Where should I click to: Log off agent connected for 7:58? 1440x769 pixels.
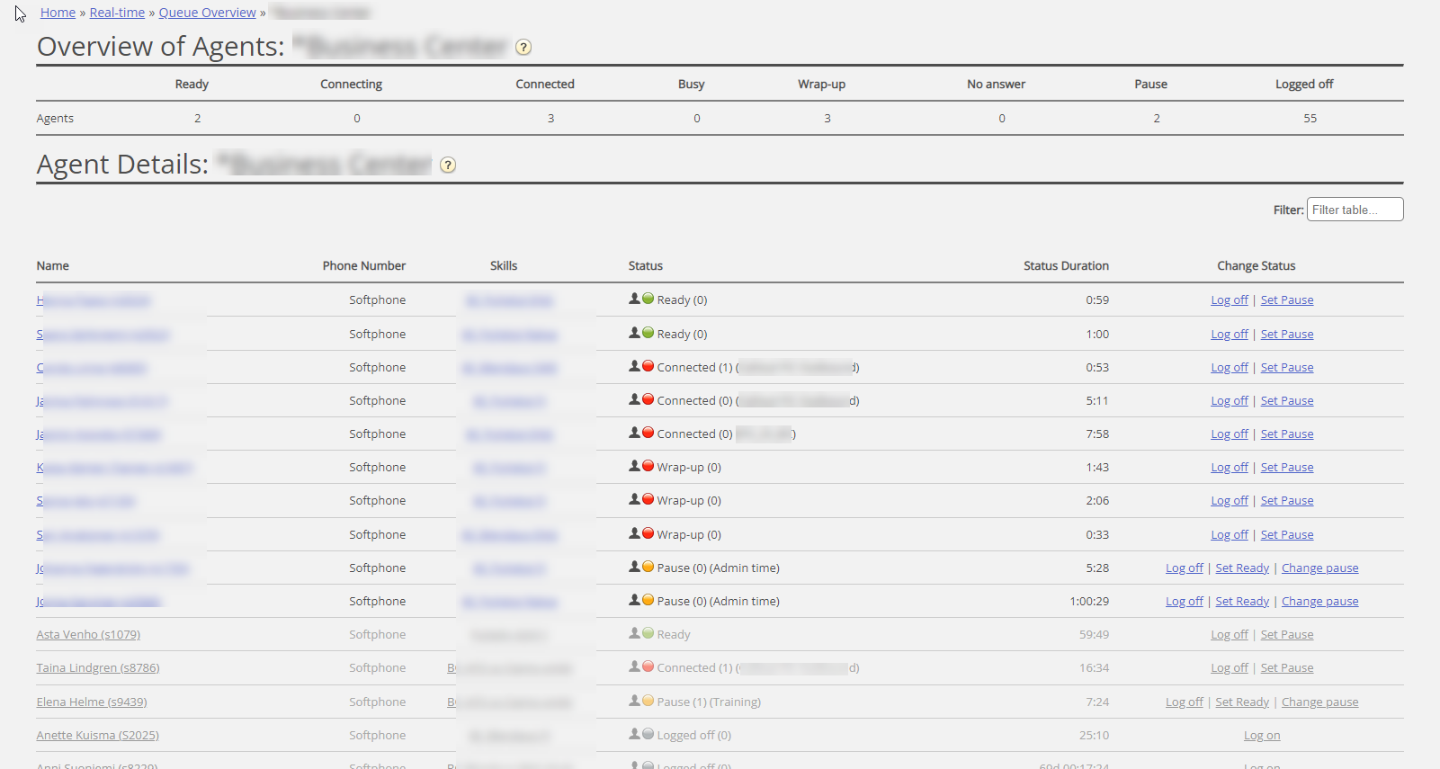(1229, 434)
